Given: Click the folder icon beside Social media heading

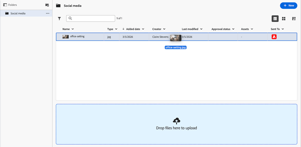Looking at the screenshot, I should 58,6.
